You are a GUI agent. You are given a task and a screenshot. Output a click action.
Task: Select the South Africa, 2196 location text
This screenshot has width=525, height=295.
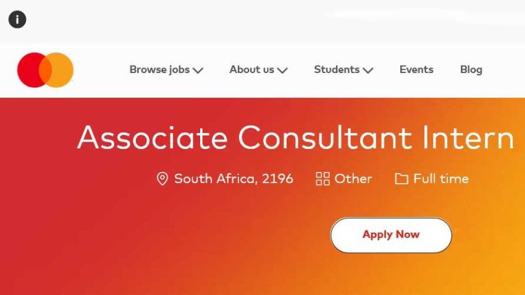[233, 179]
